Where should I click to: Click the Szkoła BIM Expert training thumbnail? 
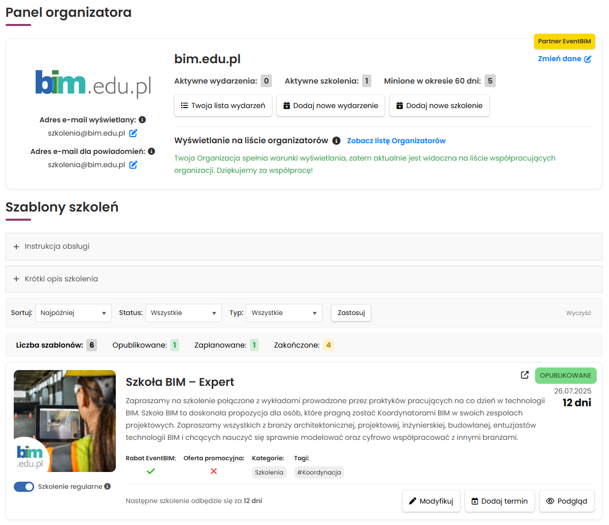tap(65, 421)
